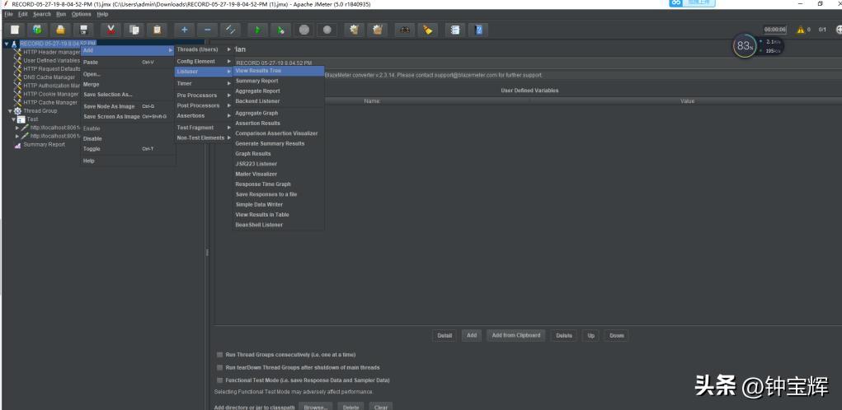Click the Summary Report graph icon in tree
This screenshot has height=410, width=842.
click(x=18, y=145)
